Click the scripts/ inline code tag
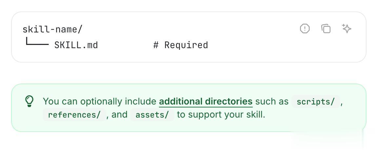The width and height of the screenshot is (375, 150). (x=316, y=102)
